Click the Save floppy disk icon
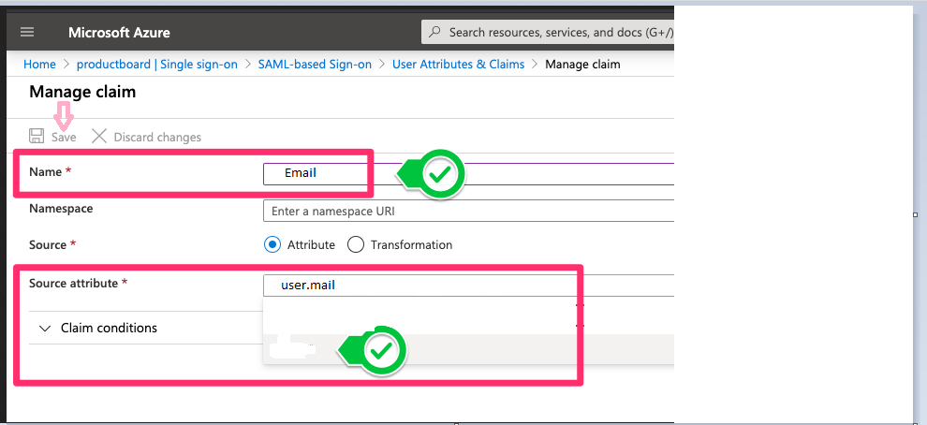 [x=37, y=137]
